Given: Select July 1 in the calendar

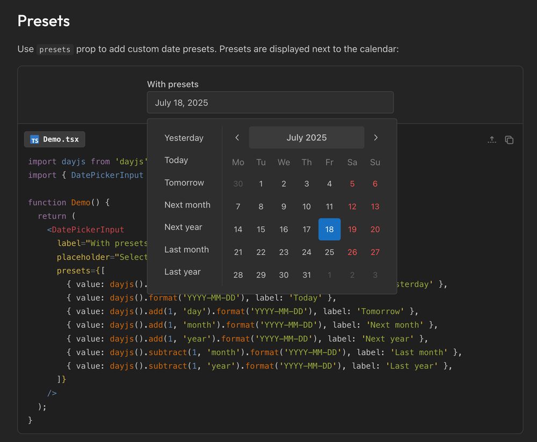Looking at the screenshot, I should 261,183.
